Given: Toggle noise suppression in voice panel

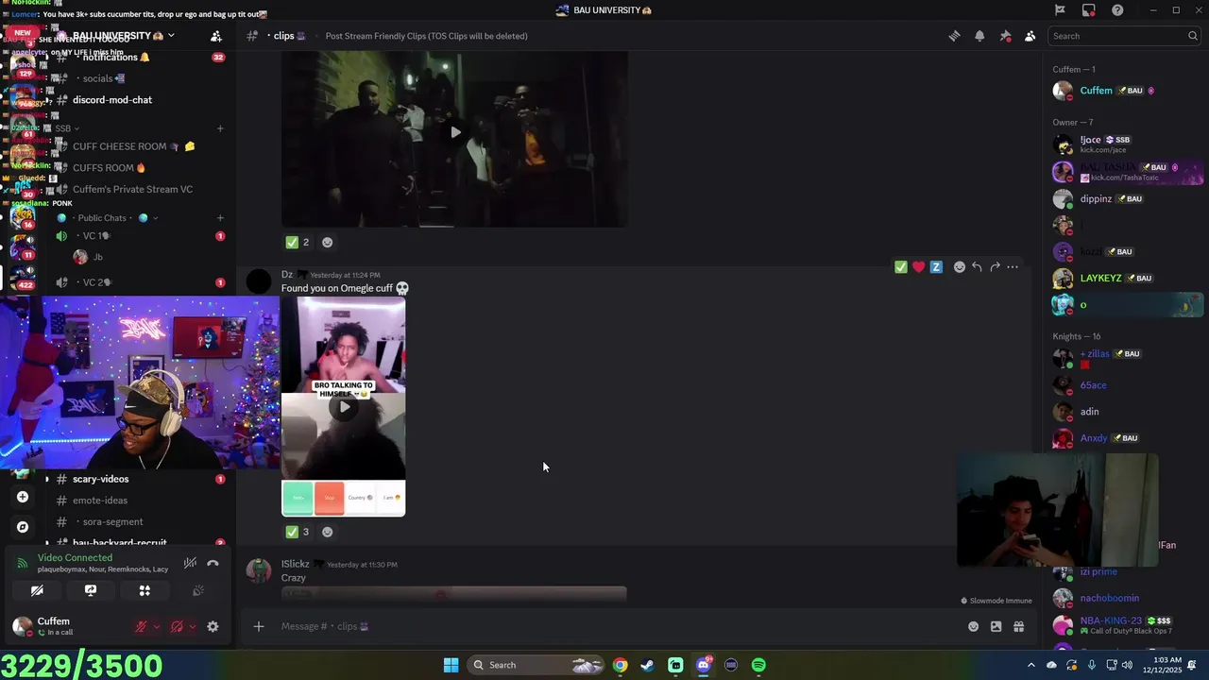Looking at the screenshot, I should pos(190,563).
